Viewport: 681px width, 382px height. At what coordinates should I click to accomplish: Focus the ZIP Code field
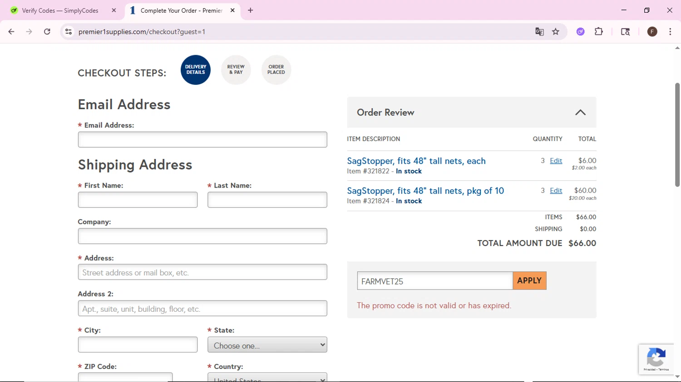125,377
